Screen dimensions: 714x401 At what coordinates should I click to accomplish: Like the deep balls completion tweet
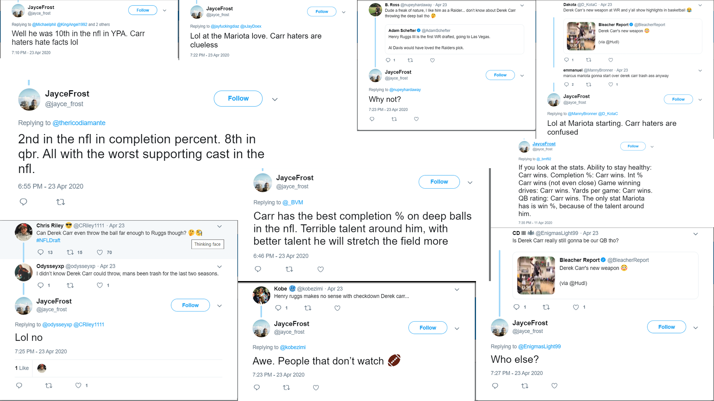pos(321,269)
